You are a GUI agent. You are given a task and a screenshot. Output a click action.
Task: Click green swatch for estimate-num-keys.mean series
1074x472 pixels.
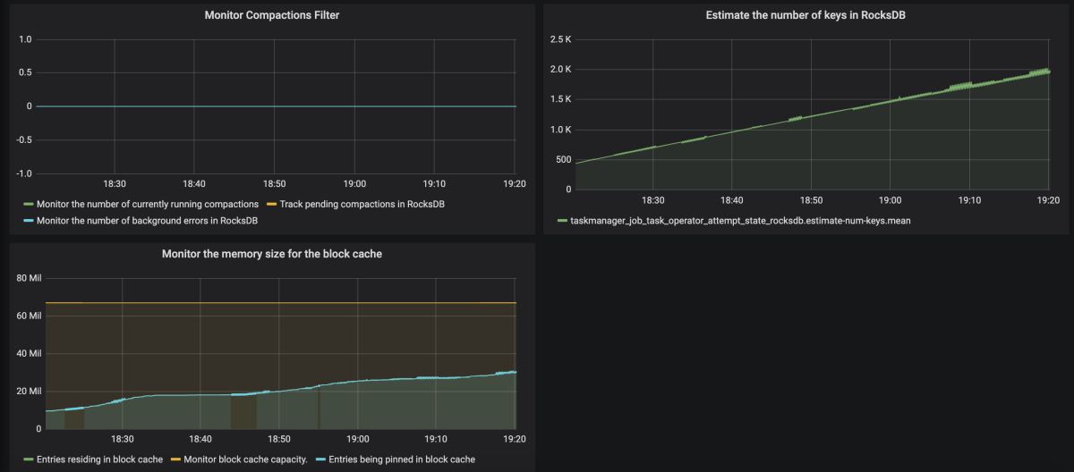[x=561, y=220]
